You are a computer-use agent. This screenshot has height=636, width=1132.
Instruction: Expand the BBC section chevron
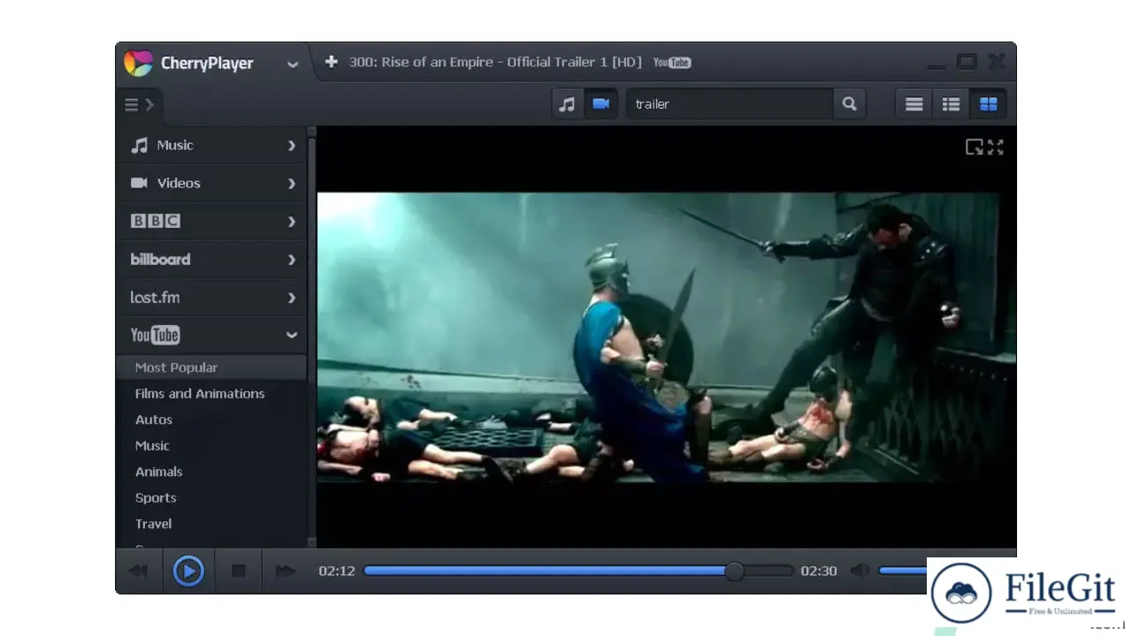tap(291, 222)
